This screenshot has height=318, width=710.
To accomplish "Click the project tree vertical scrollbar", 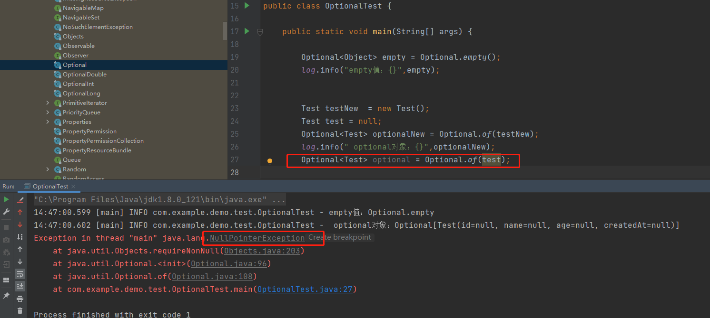I will click(225, 30).
